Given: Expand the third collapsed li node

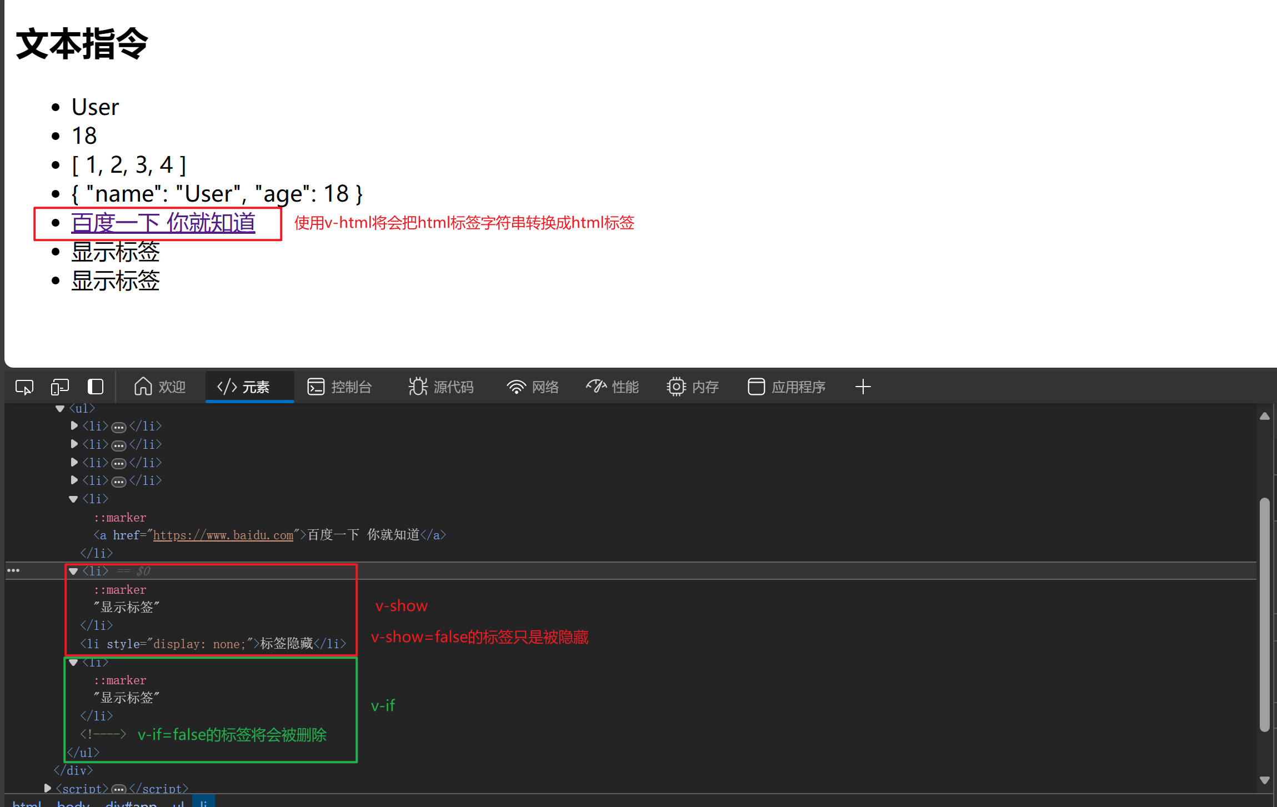Looking at the screenshot, I should (74, 463).
